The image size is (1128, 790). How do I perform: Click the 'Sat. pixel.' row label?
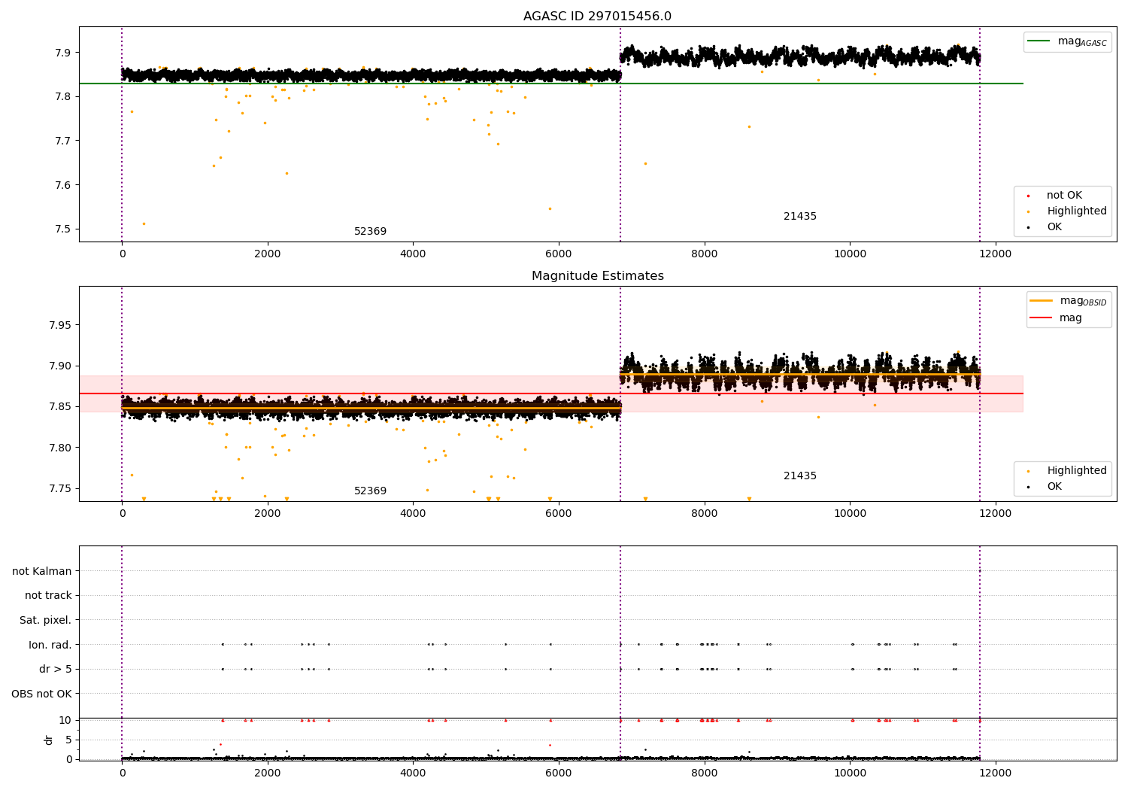46,621
